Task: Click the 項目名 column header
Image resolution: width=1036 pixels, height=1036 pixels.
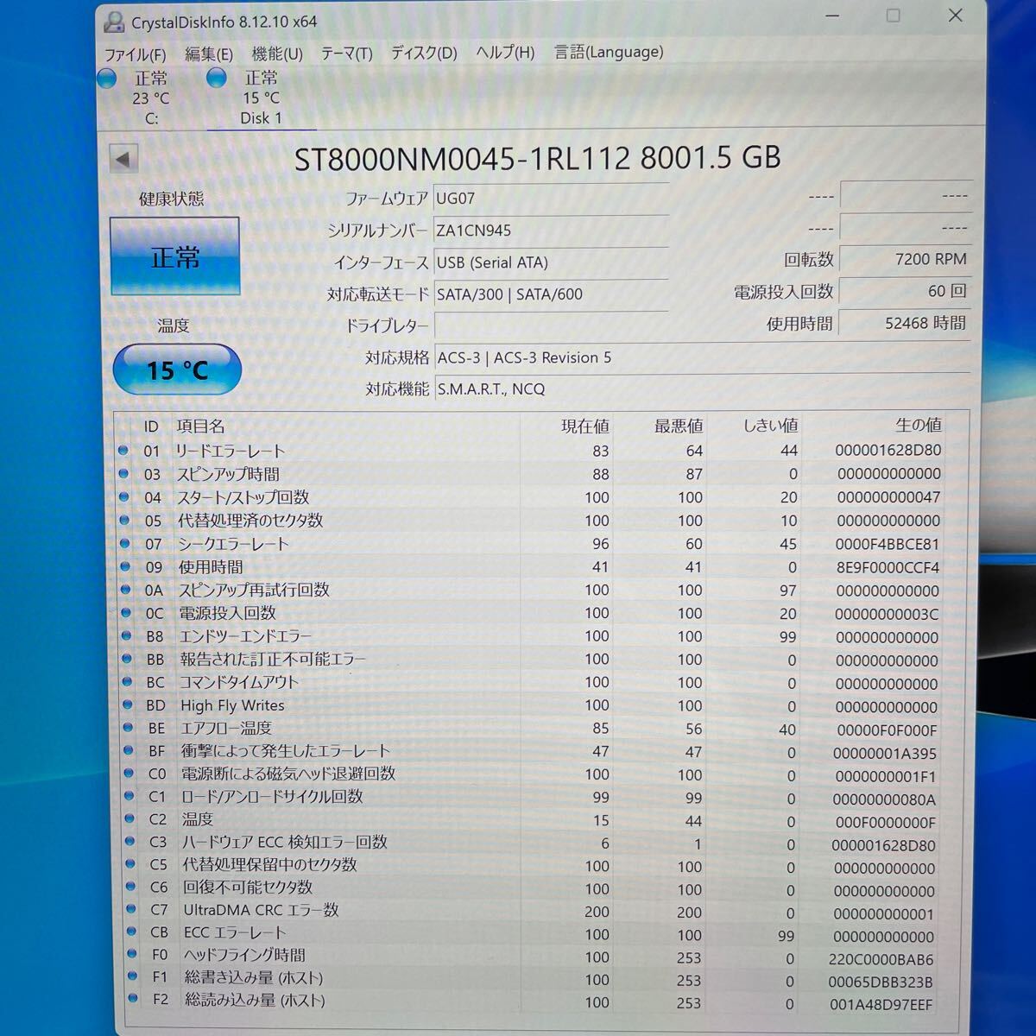Action: pos(200,426)
